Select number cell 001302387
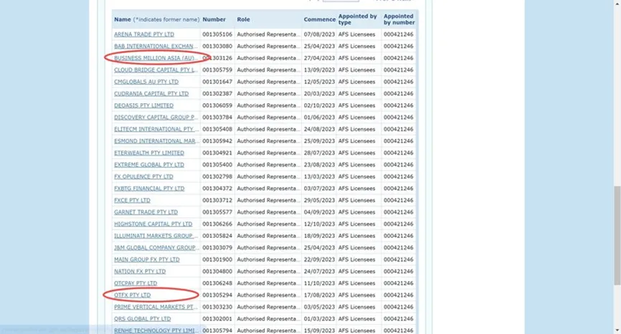The image size is (621, 334). click(217, 94)
